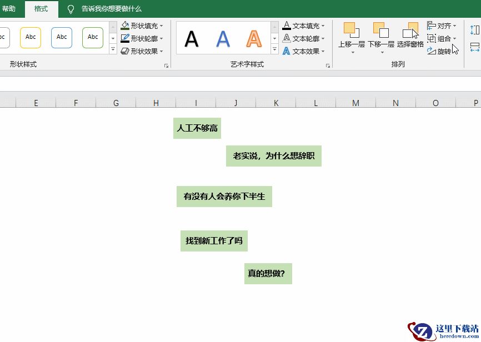Open the 文本填充 dropdown arrow

click(323, 26)
